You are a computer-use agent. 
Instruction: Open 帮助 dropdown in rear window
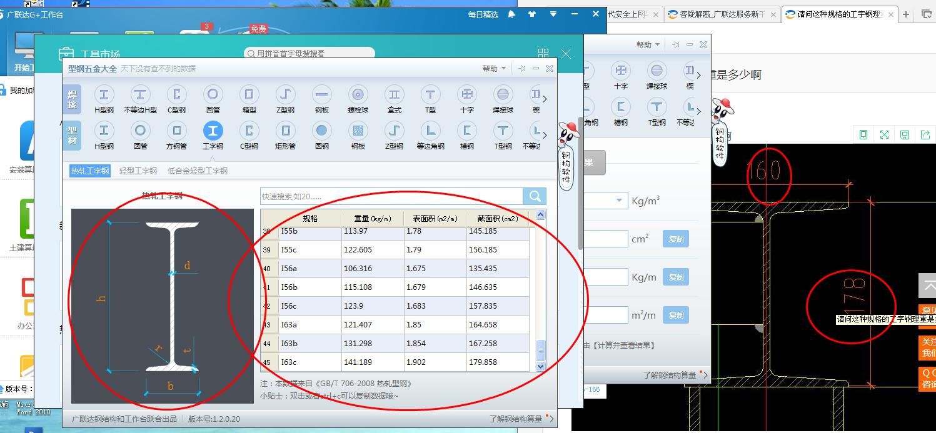pyautogui.click(x=648, y=44)
